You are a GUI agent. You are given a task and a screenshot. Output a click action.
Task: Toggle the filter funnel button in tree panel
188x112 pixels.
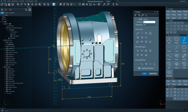click(30, 10)
